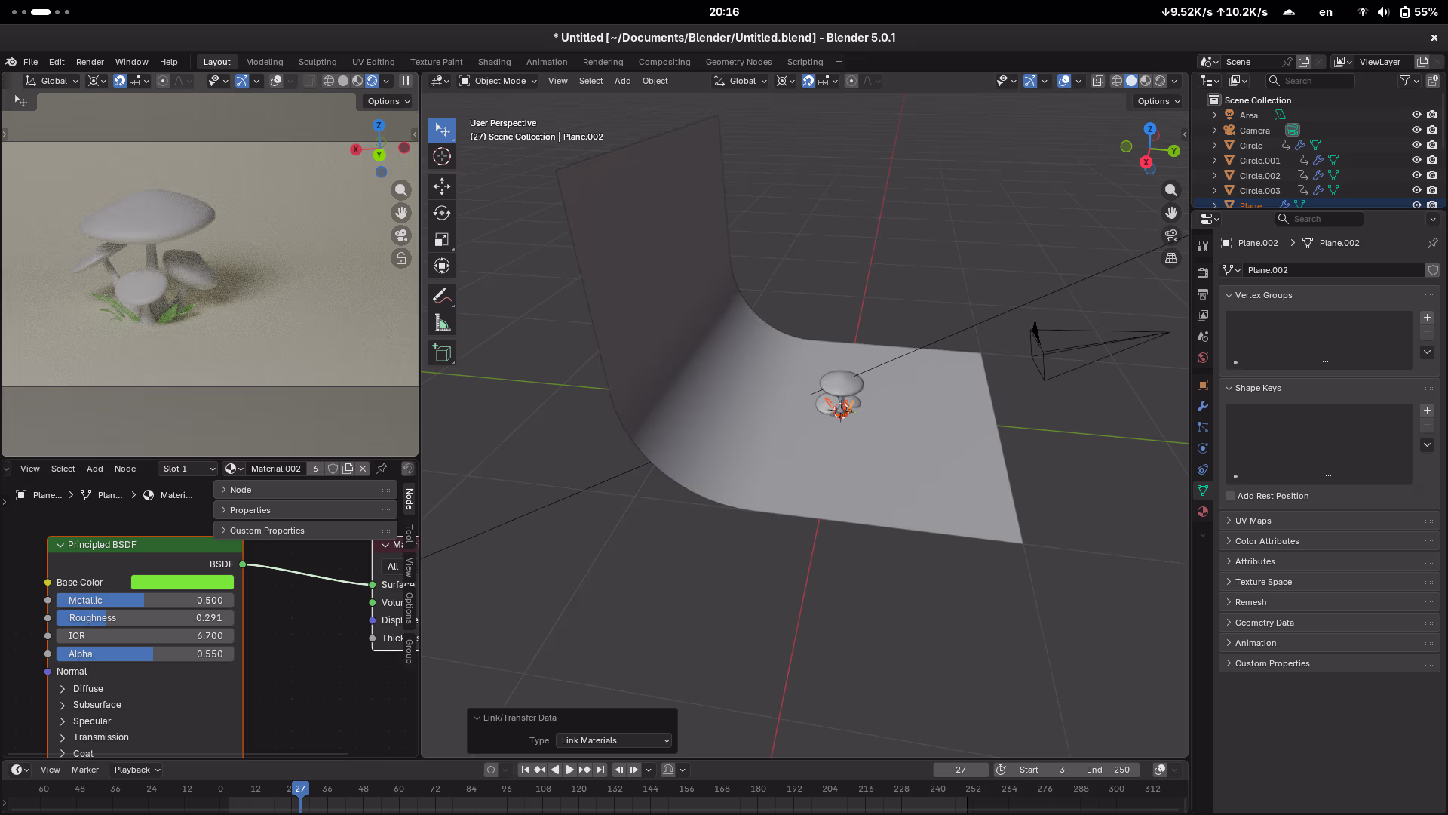The width and height of the screenshot is (1448, 815).
Task: Open the Modifiers wrench properties tab
Action: [1203, 406]
